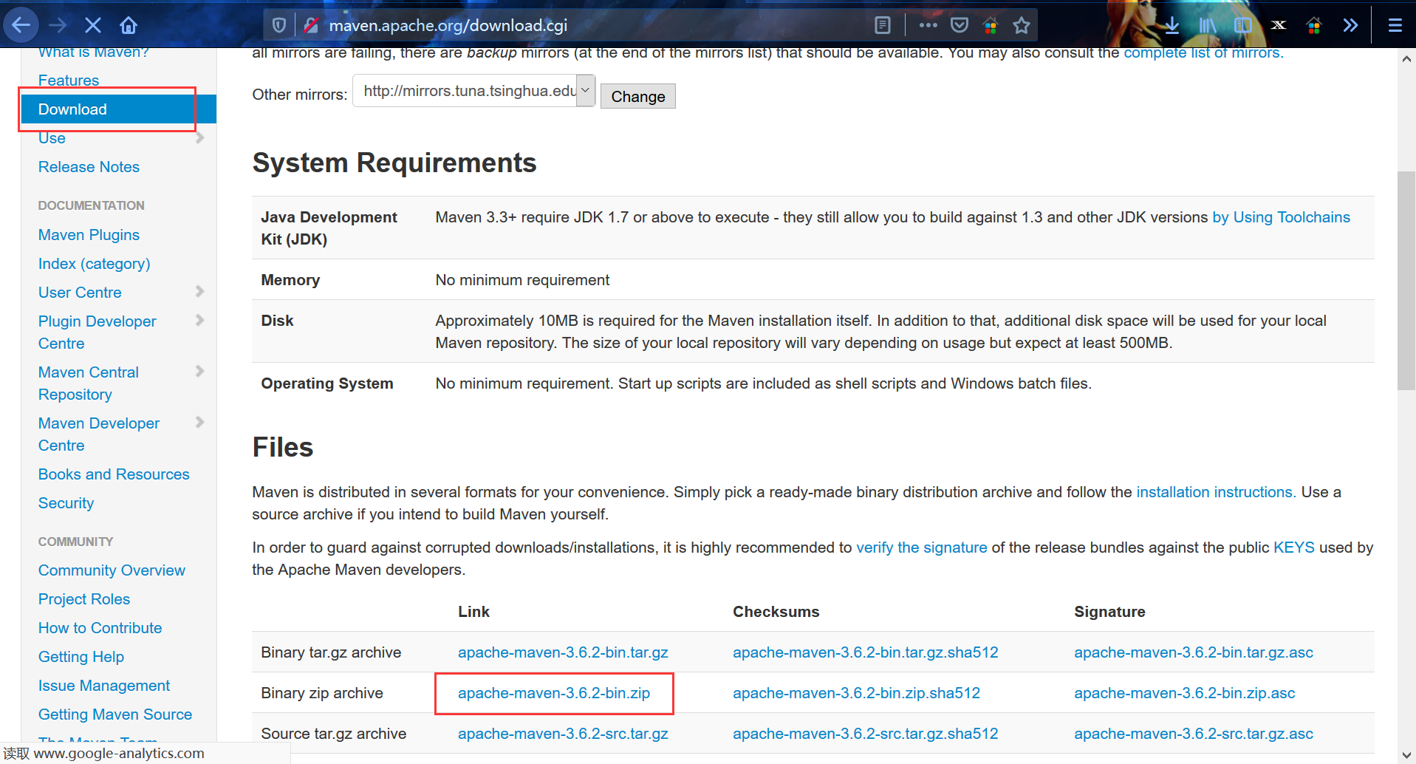The image size is (1416, 764).
Task: Click the vertical scrollbar thumb
Action: (1406, 281)
